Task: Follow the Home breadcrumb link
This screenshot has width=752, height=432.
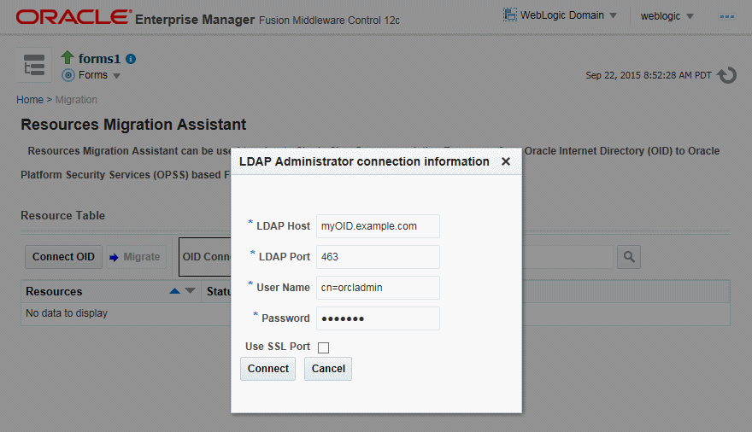Action: 30,100
